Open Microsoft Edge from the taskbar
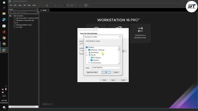The image size is (198, 111). [x=4, y=20]
